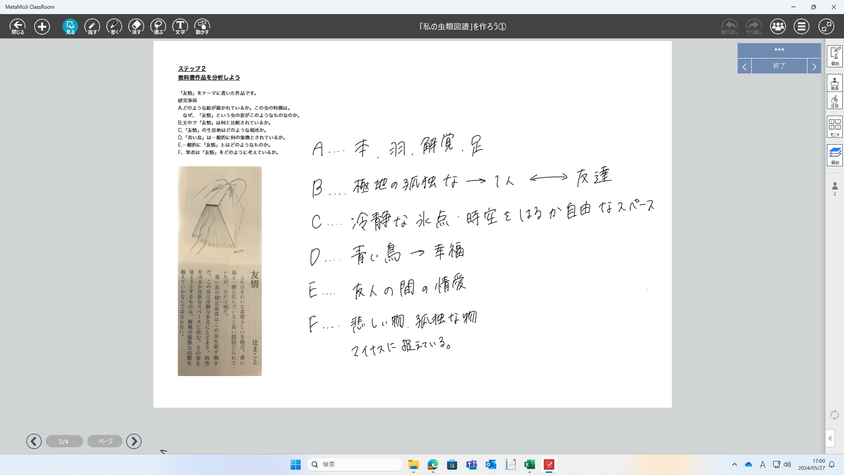844x475 pixels.
Task: Click 閉じる to close the note
Action: [18, 26]
